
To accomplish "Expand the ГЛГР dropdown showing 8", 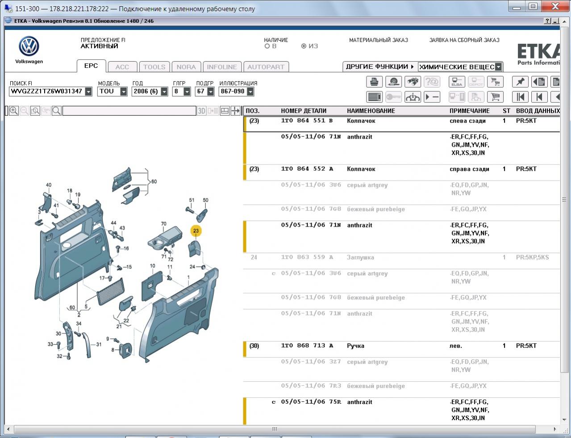I will click(187, 92).
